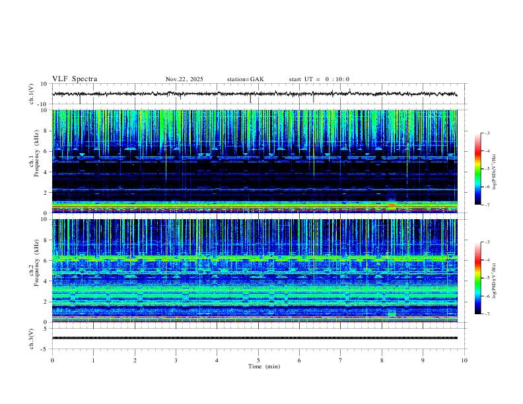Click the "5" tick on the ch.3(V) axis
The height and width of the screenshot is (404, 523).
[x=46, y=328]
